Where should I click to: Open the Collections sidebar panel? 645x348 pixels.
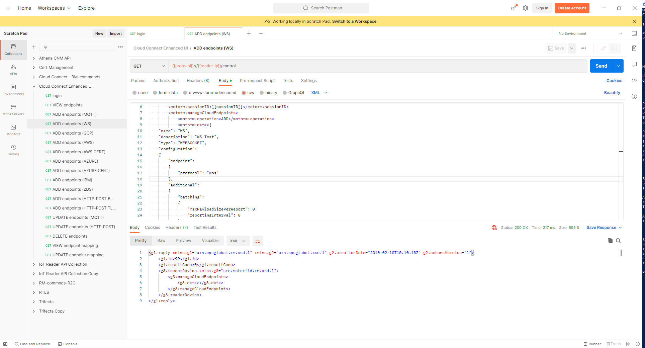click(x=13, y=50)
